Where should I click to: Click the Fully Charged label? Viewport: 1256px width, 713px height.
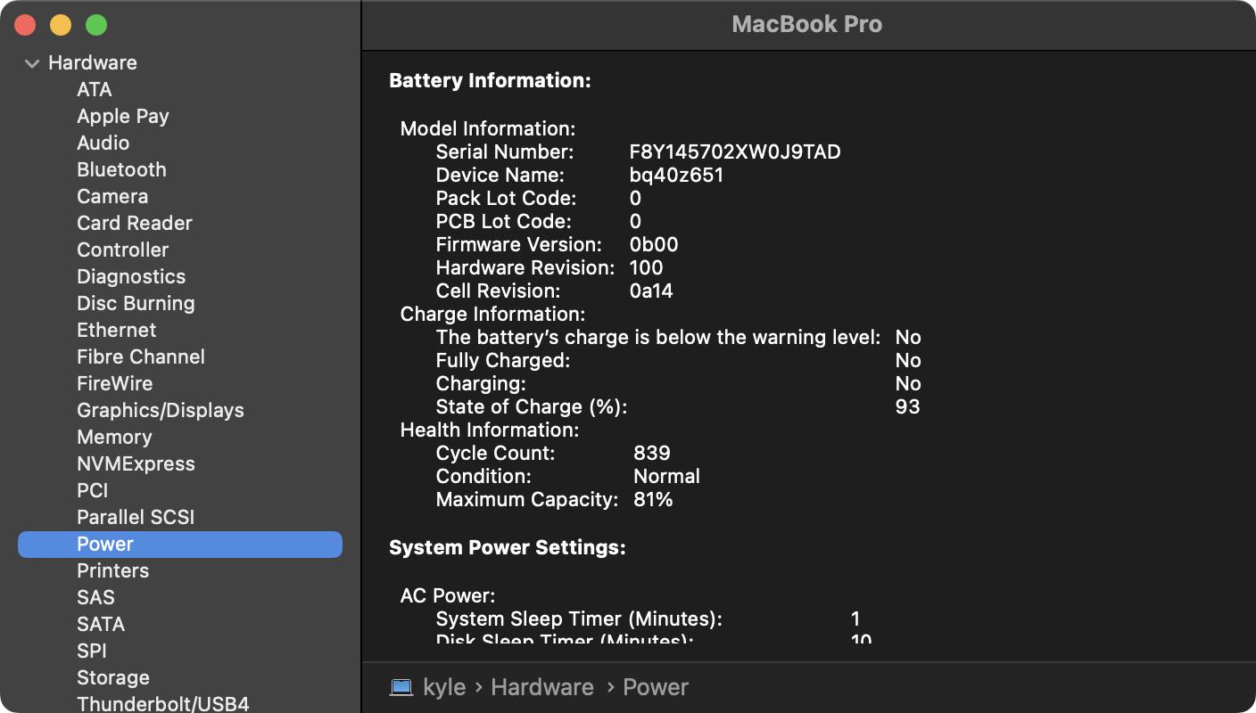pos(503,360)
